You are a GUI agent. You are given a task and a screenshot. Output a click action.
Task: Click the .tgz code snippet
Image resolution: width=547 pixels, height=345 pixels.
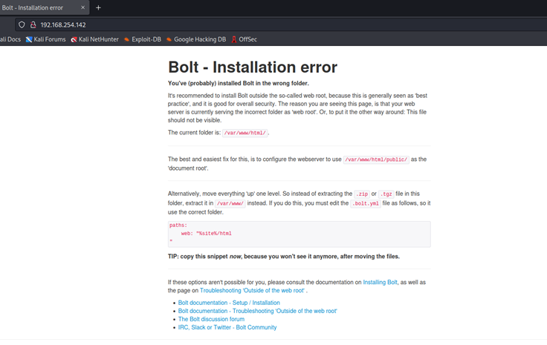[386, 194]
